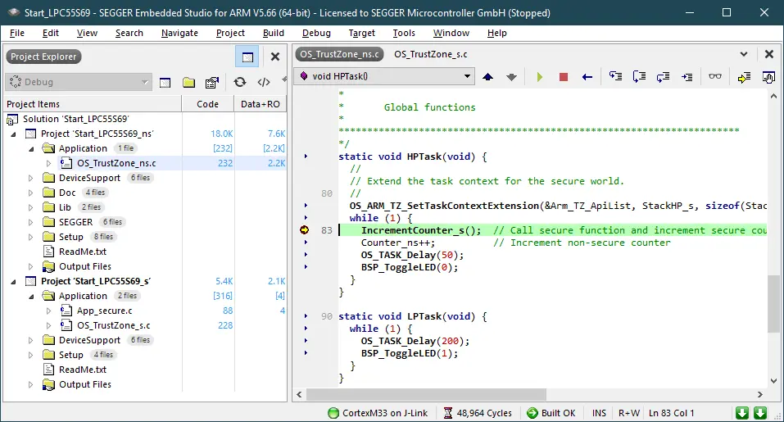Collapse Project 'Start_LPC55S69_s' node
Image resolution: width=784 pixels, height=422 pixels.
point(15,281)
